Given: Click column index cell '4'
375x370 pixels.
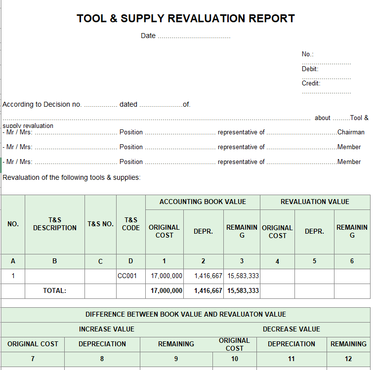Looking at the screenshot, I should pyautogui.click(x=278, y=261).
